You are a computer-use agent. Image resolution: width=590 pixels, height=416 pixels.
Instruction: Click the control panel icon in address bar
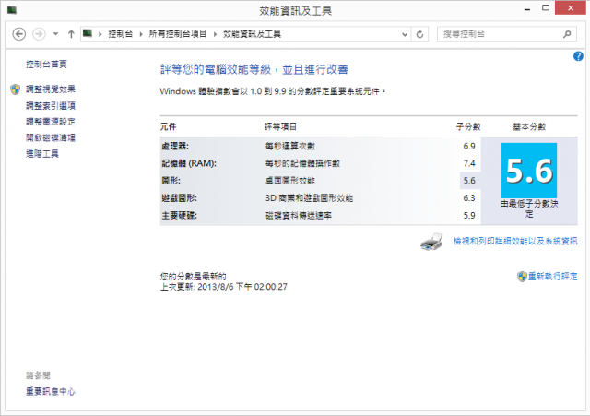click(x=88, y=33)
